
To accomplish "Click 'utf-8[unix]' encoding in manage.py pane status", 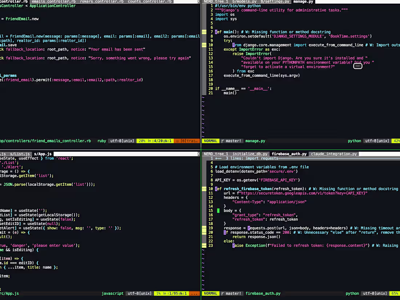I will pyautogui.click(x=377, y=141).
